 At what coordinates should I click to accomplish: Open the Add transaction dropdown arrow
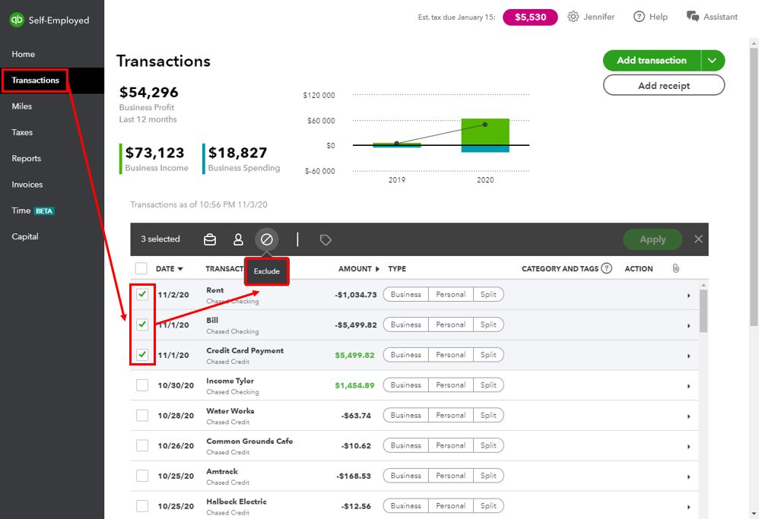(713, 61)
